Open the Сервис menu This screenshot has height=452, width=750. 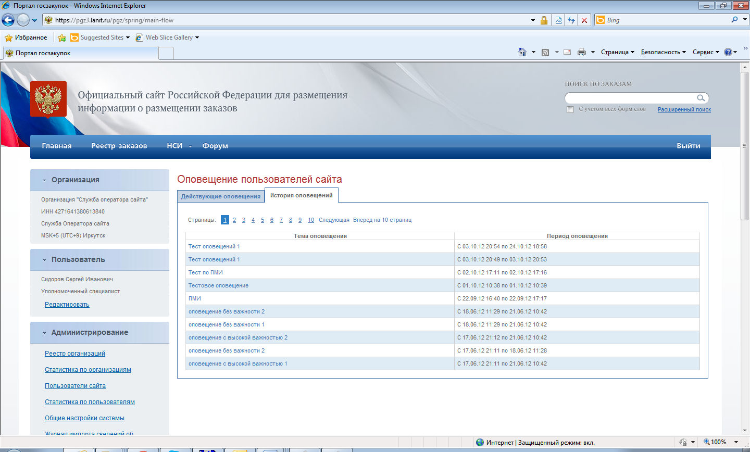tap(706, 52)
